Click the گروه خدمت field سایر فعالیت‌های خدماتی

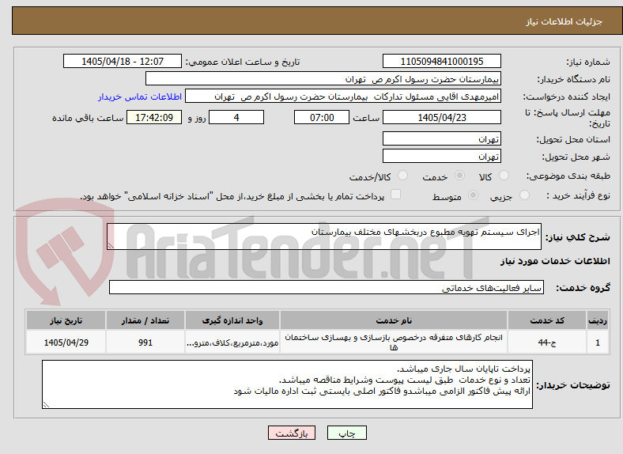click(x=327, y=287)
